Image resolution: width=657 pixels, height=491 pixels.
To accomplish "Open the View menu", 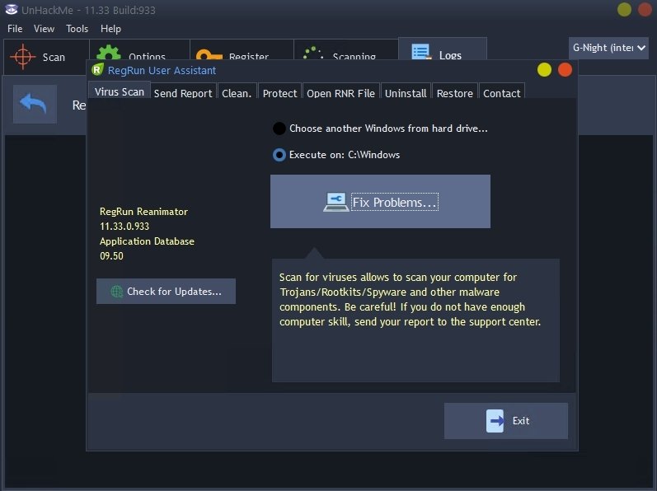I will 44,29.
